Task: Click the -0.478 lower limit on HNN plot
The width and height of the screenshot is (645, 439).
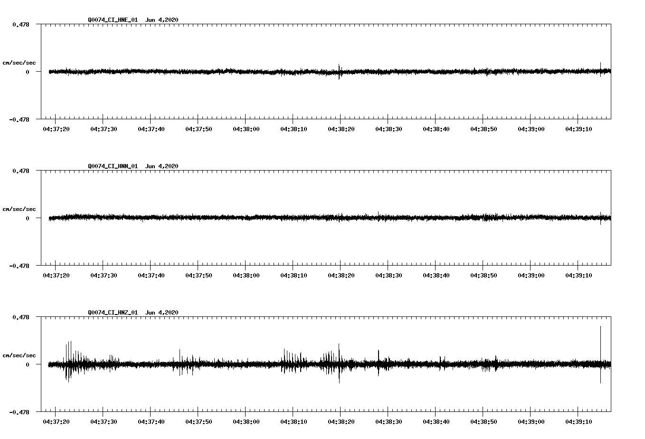Action: click(x=19, y=266)
